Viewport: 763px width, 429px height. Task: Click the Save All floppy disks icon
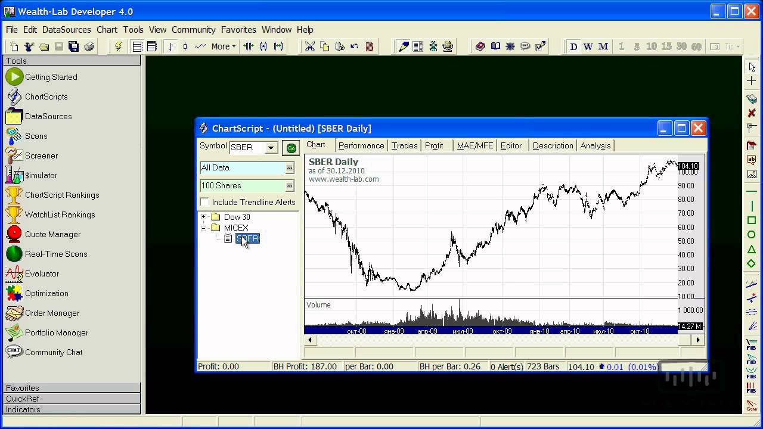tap(74, 46)
